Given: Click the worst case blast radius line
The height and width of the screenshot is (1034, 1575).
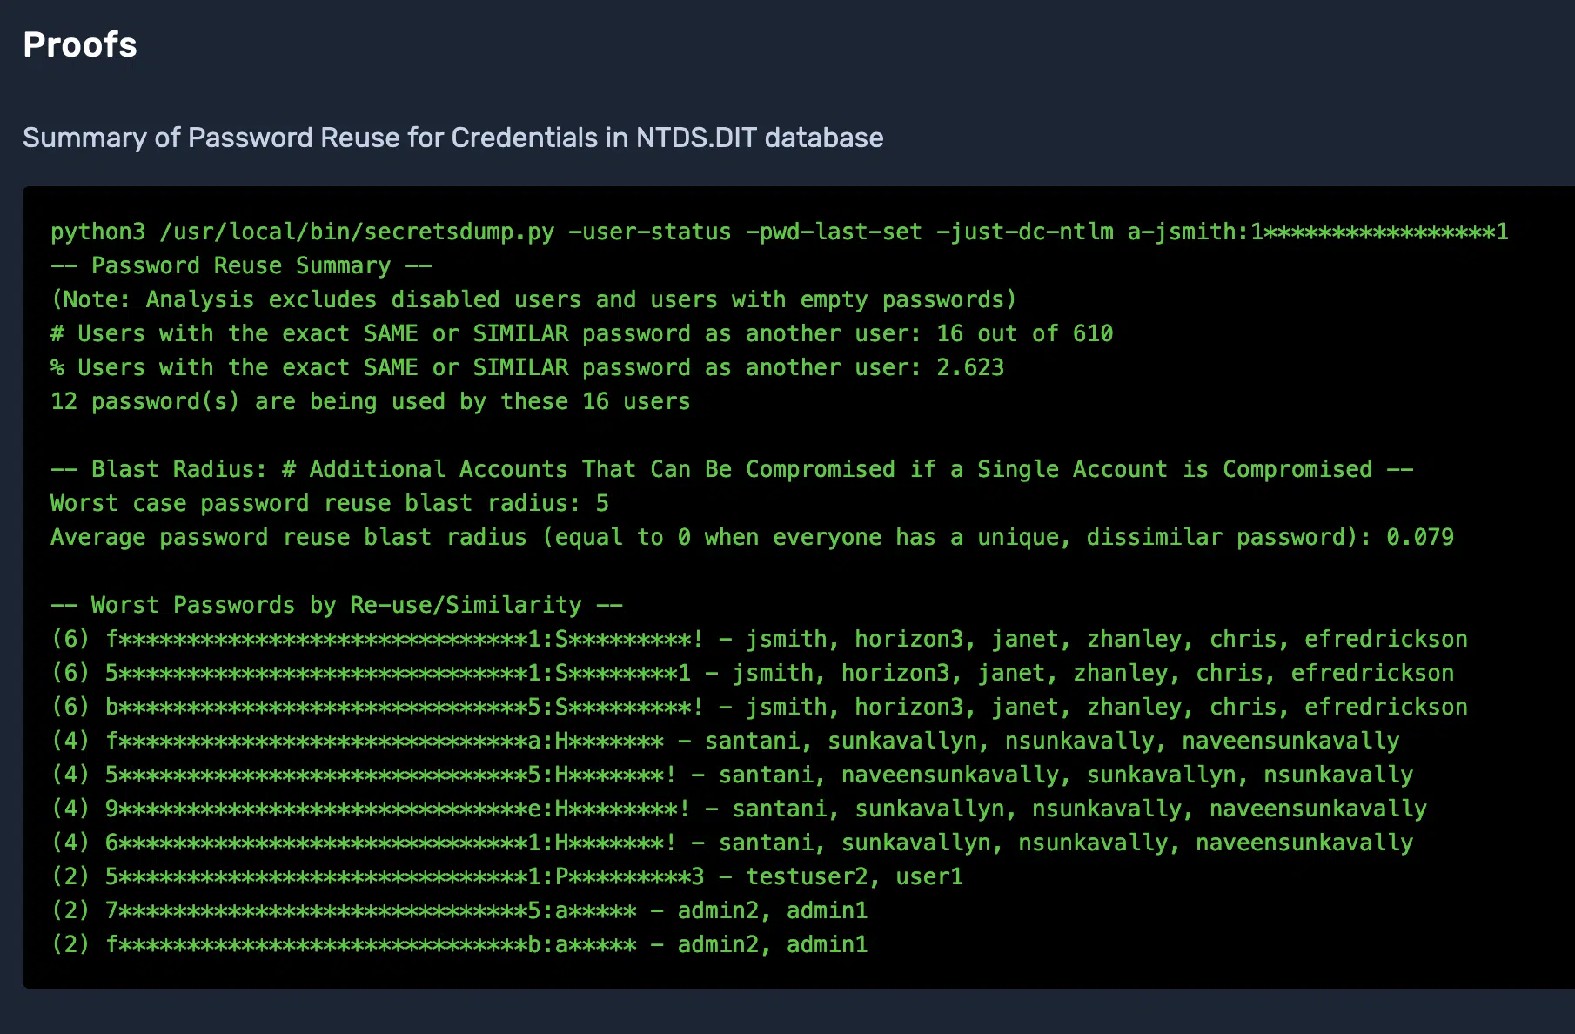Looking at the screenshot, I should pos(330,503).
